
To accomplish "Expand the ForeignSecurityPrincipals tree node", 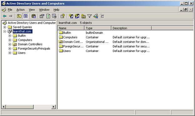I will [x=10, y=49].
